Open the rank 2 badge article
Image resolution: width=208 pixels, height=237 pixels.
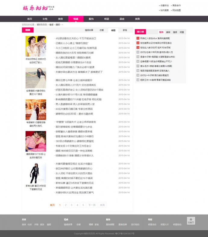click(x=138, y=43)
